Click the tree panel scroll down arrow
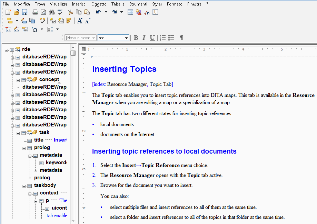 pos(73,221)
